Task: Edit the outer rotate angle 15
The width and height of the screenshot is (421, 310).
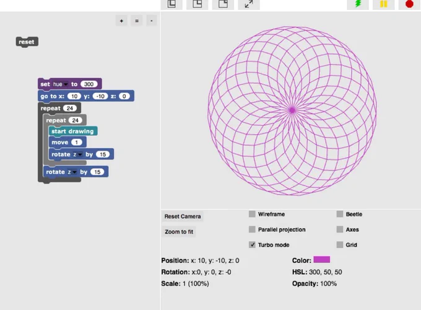Action: [97, 172]
